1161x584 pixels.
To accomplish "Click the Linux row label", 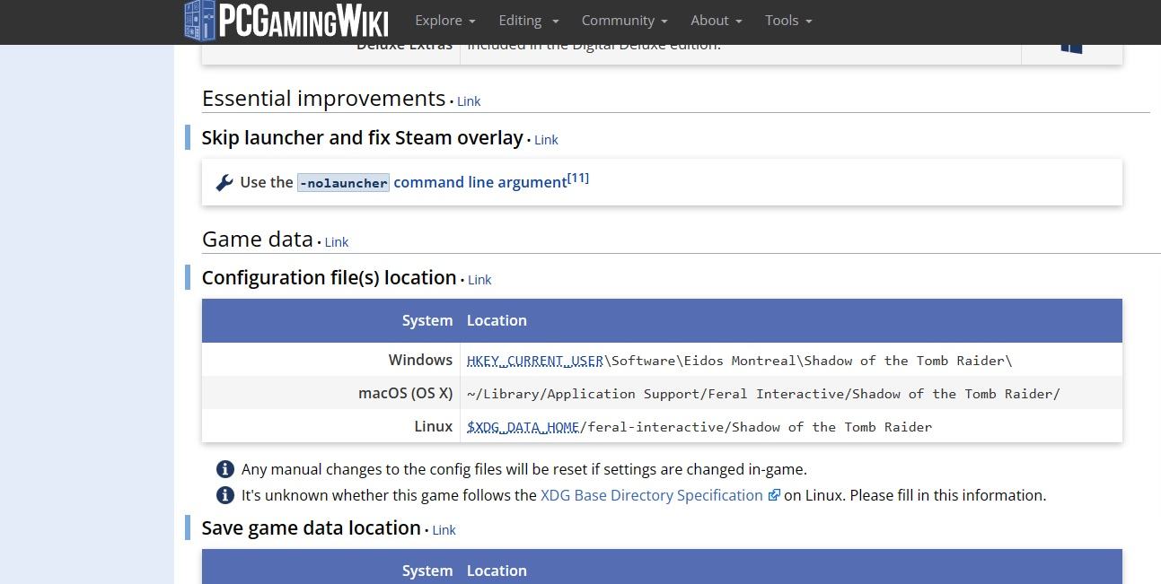I will [433, 426].
